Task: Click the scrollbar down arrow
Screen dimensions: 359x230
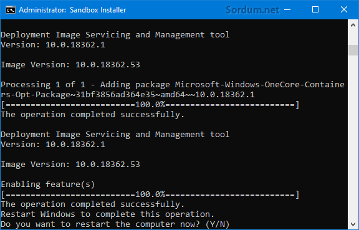Action: coord(353,224)
